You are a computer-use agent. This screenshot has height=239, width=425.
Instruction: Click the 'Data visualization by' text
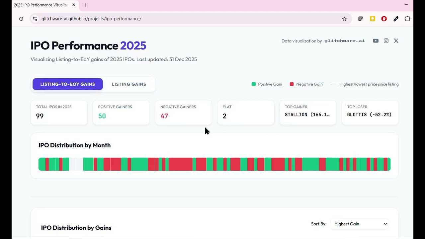click(x=302, y=41)
